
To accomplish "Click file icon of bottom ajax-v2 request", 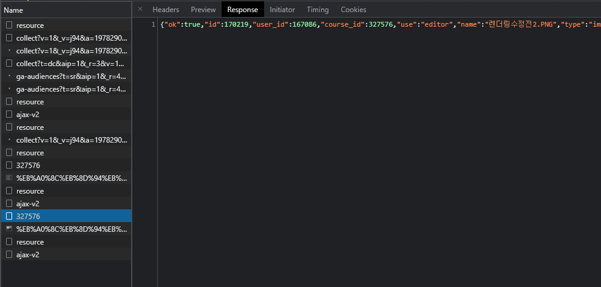I will pos(8,255).
